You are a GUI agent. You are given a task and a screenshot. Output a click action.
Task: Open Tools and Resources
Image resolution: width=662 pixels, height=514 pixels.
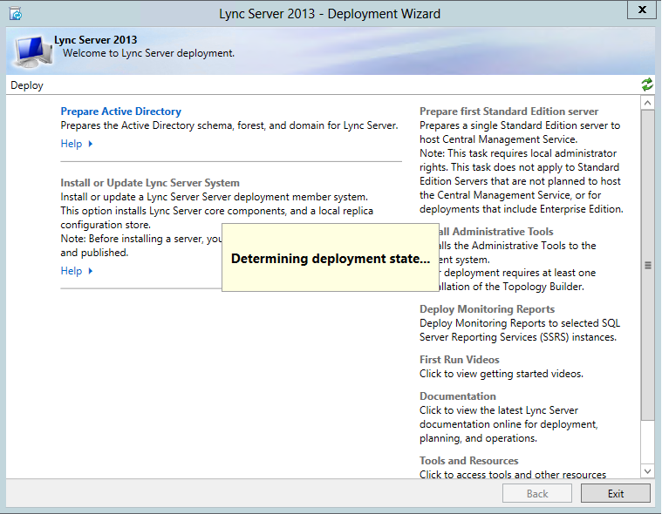tap(468, 461)
